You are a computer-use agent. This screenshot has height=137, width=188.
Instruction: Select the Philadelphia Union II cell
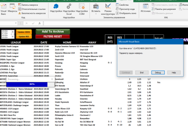click(64, 115)
